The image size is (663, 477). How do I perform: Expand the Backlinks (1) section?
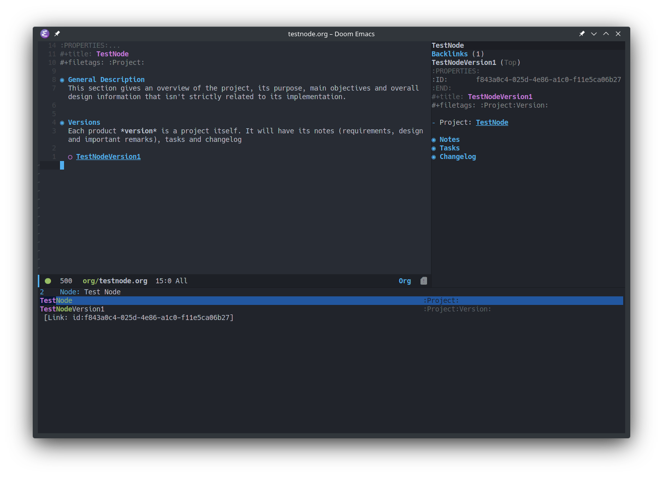point(449,54)
